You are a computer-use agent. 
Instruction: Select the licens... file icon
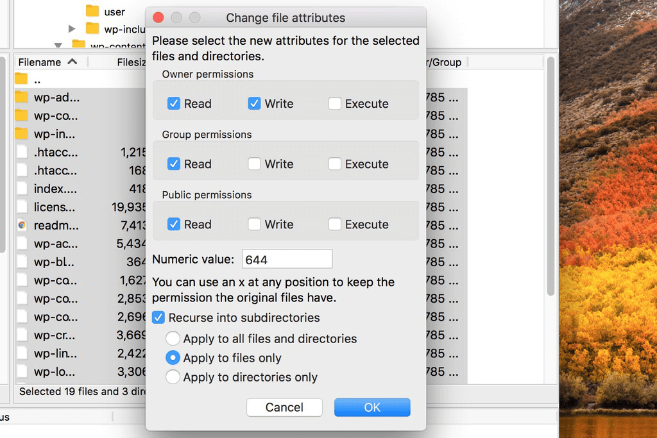[21, 206]
